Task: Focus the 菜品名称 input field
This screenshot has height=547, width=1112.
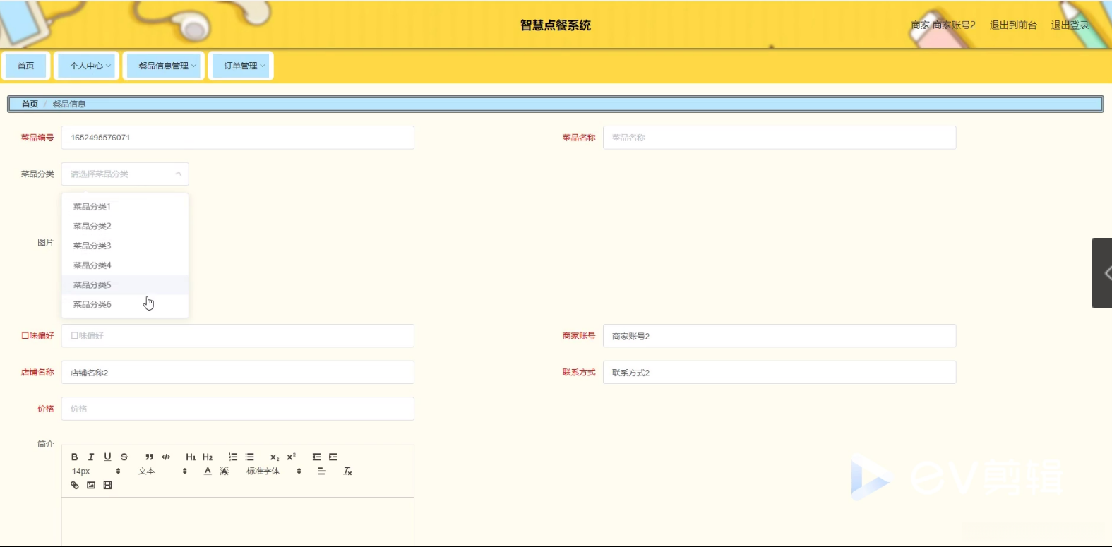Action: [x=779, y=138]
